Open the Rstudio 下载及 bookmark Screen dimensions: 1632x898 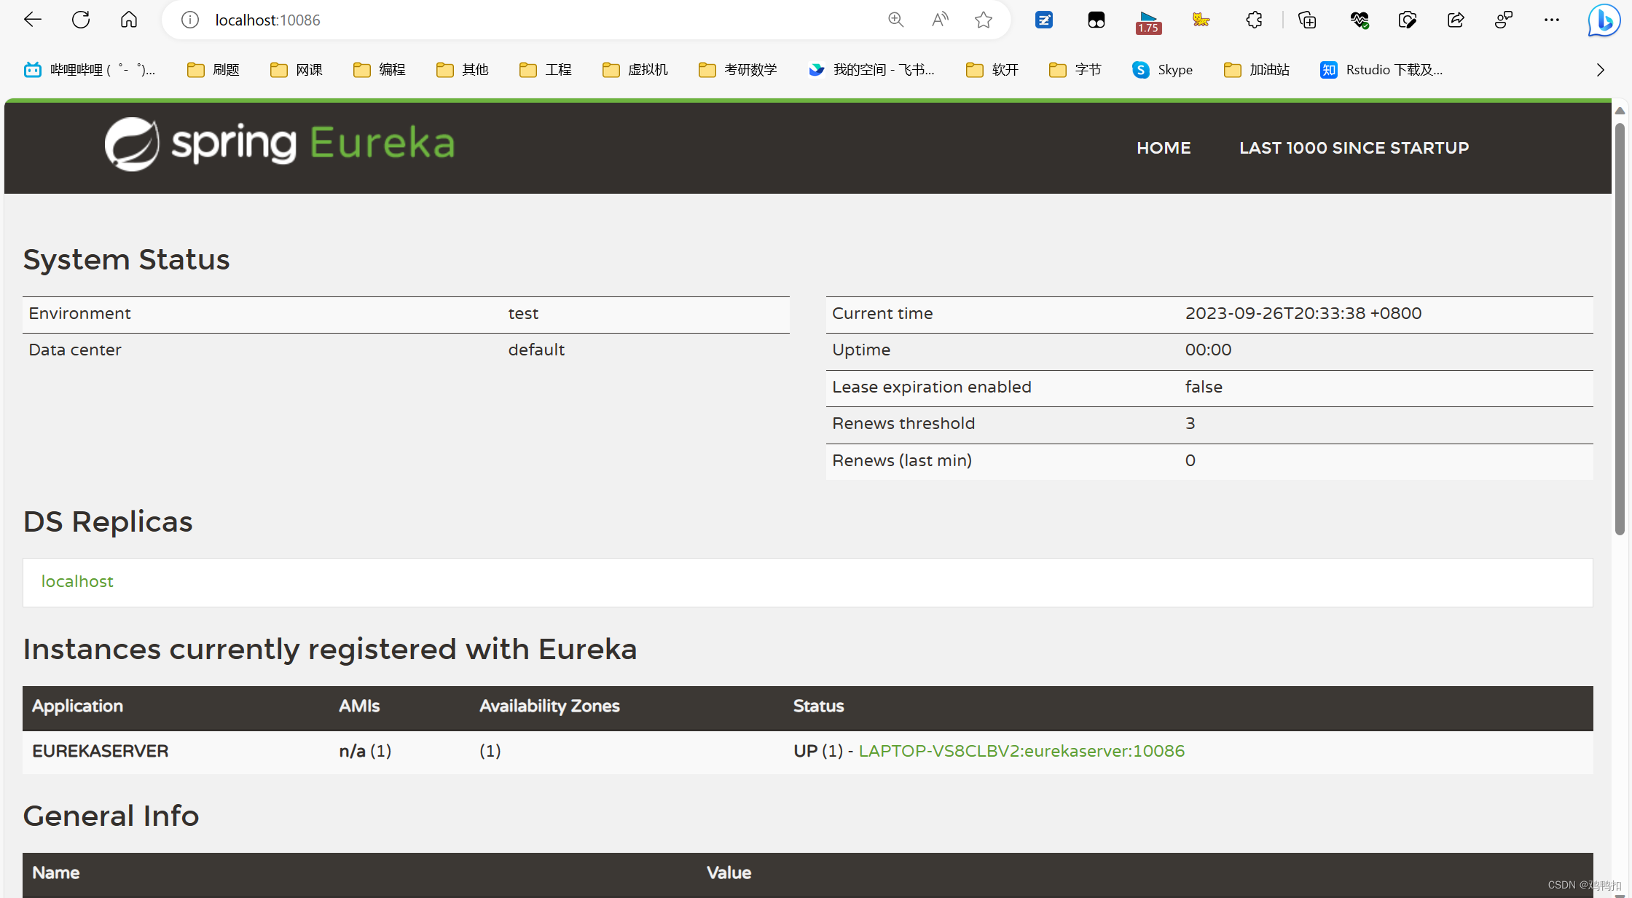click(x=1382, y=70)
